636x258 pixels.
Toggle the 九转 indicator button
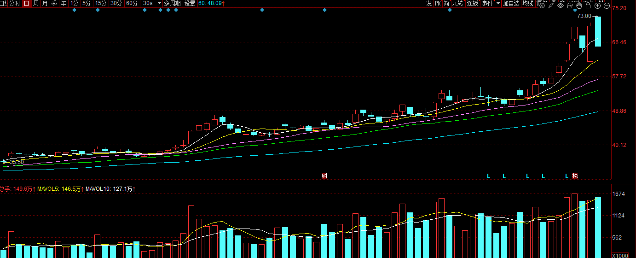[x=457, y=3]
